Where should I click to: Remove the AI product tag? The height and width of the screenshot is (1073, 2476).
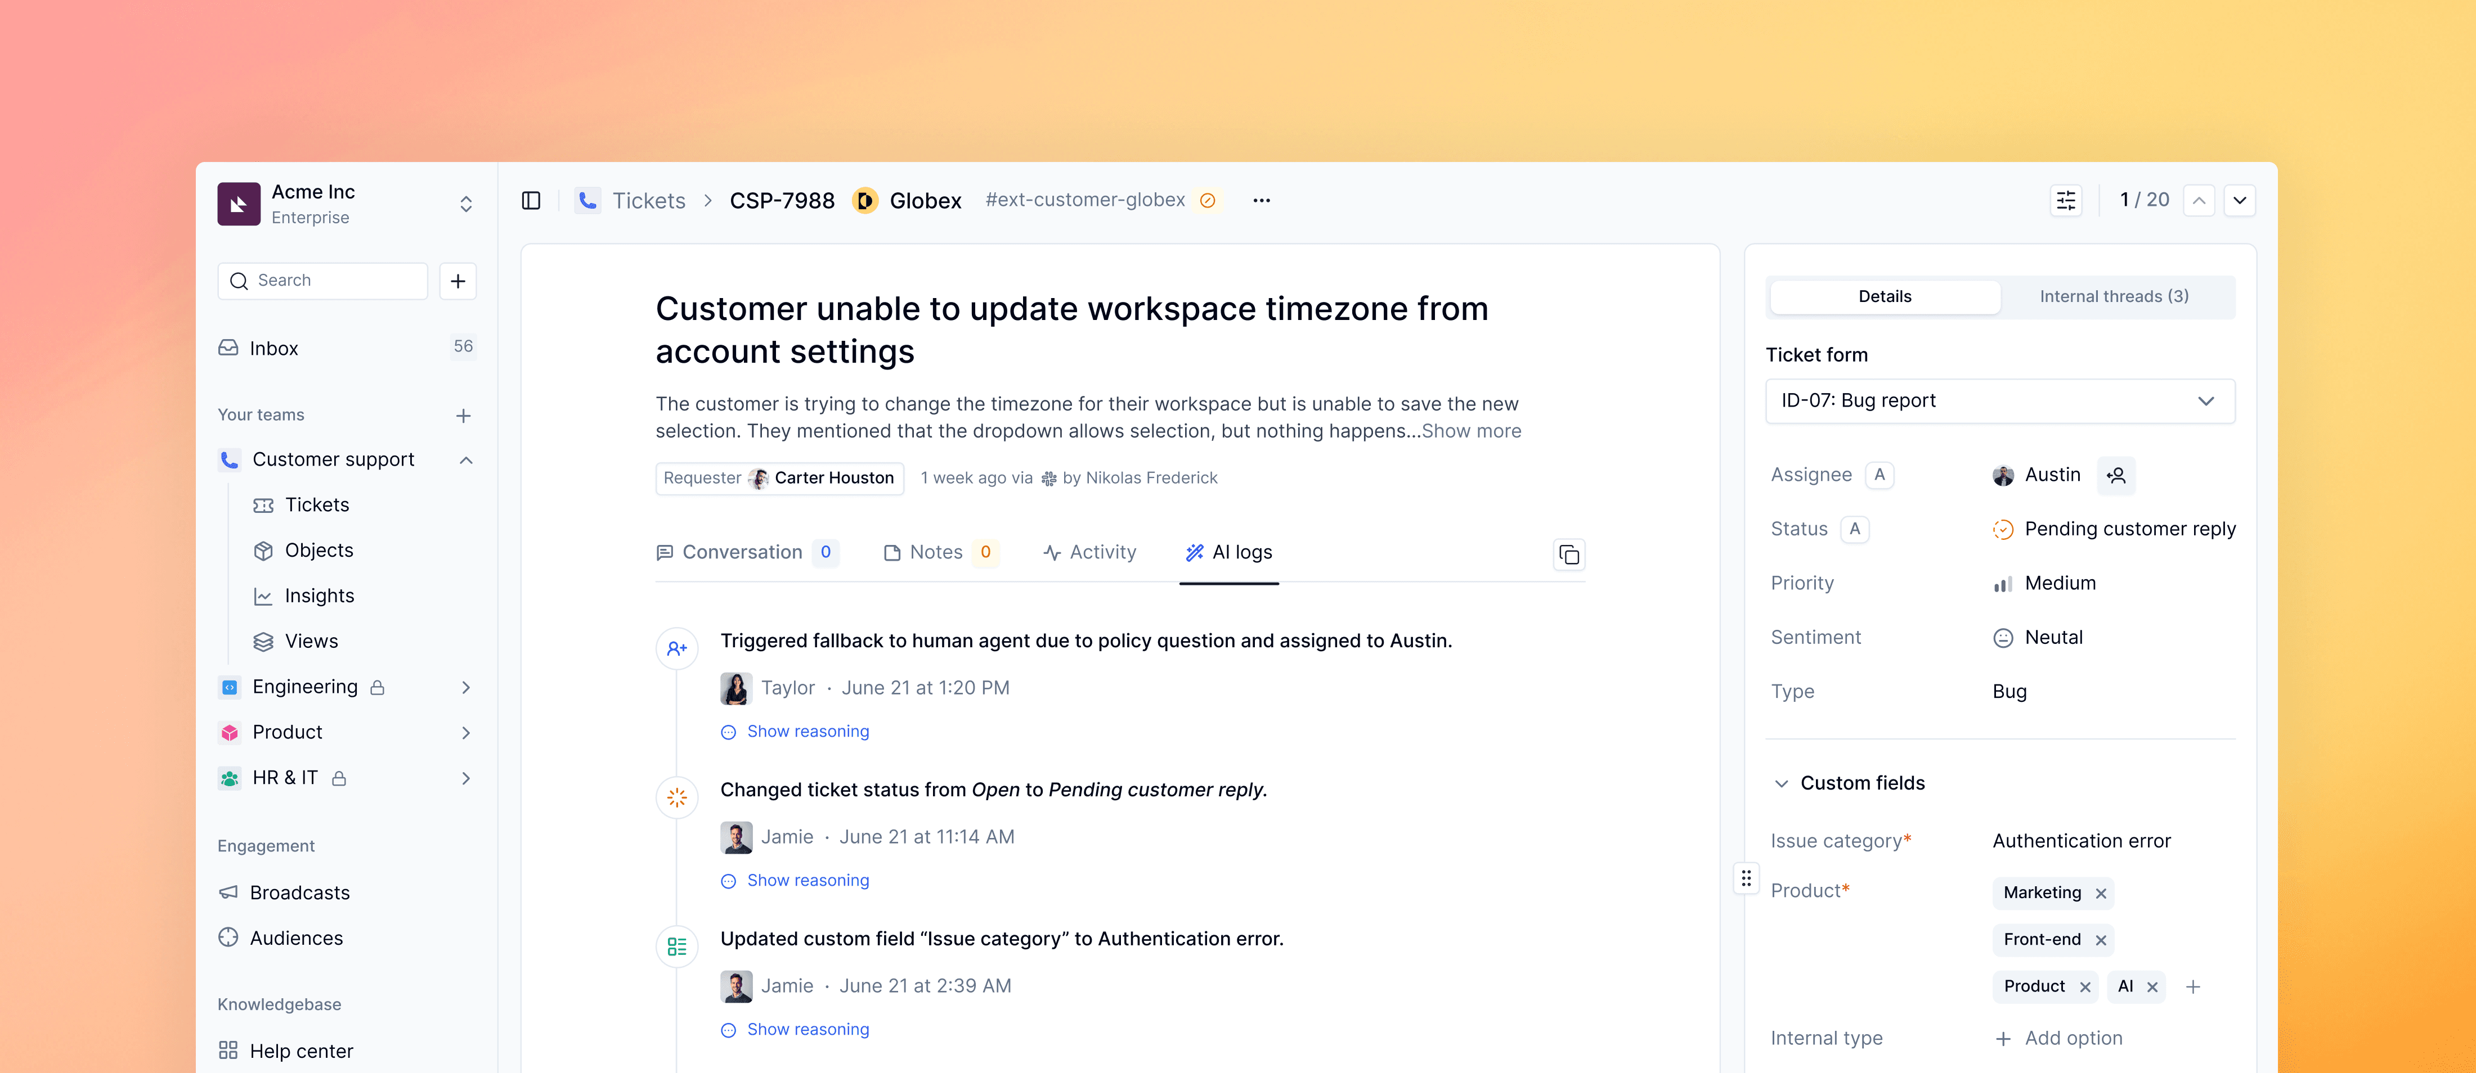click(2152, 986)
